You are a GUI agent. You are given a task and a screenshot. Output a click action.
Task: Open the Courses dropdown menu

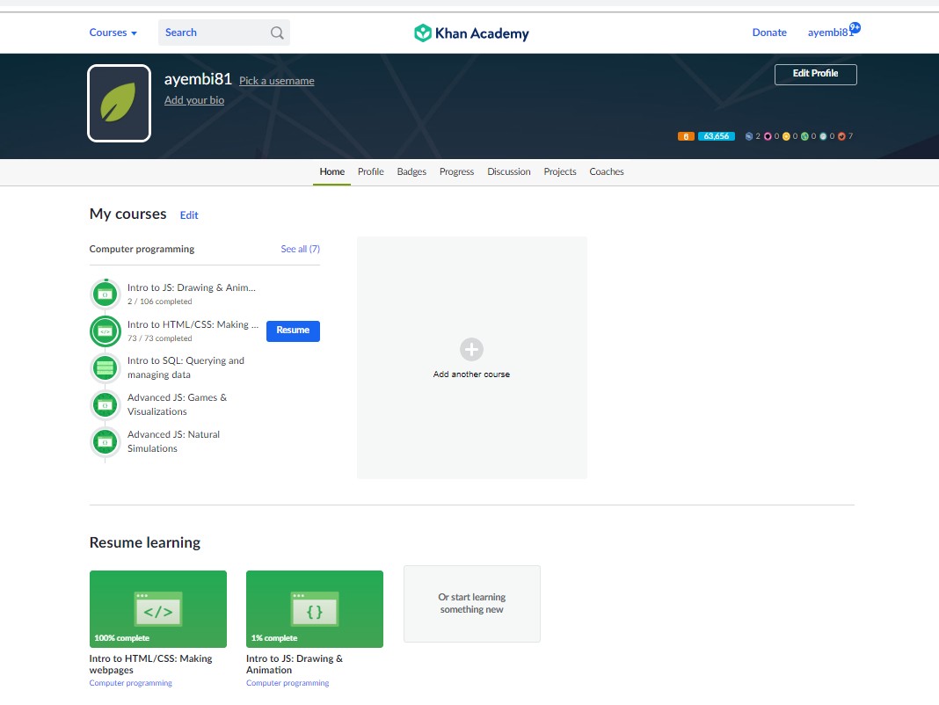(113, 33)
